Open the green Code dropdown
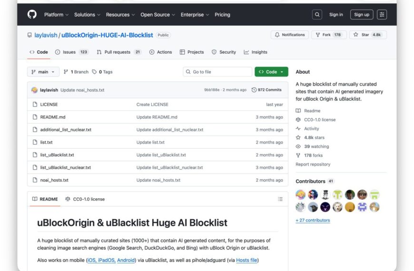The image size is (414, 271). [271, 72]
